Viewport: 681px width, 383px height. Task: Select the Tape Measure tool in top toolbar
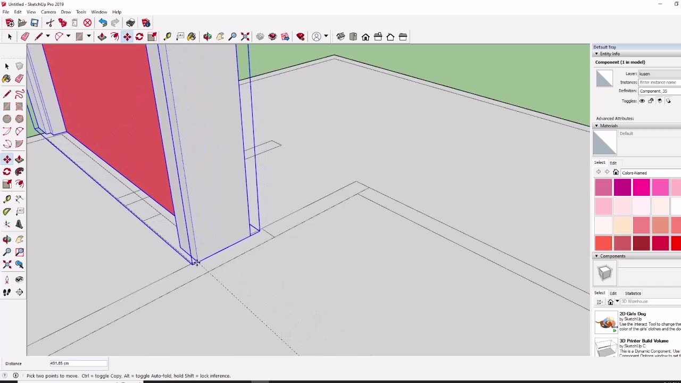[168, 37]
